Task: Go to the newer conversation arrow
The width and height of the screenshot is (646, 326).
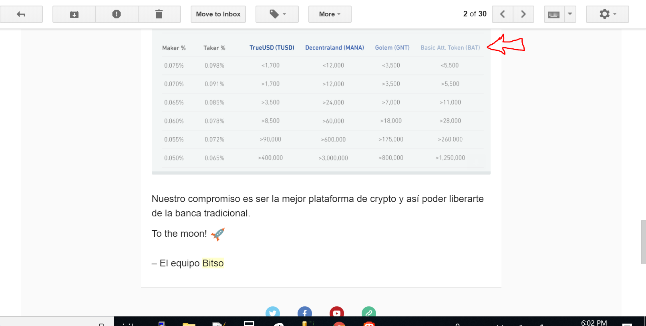Action: (503, 14)
